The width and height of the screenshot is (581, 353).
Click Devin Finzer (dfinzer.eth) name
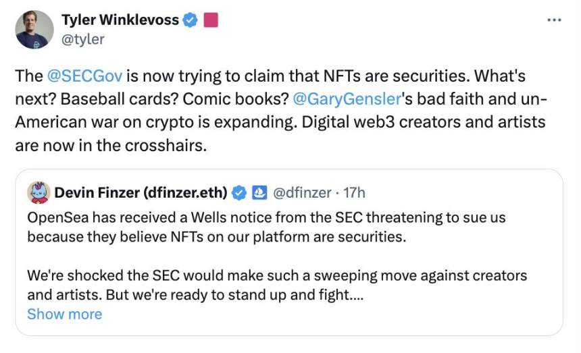[x=140, y=193]
